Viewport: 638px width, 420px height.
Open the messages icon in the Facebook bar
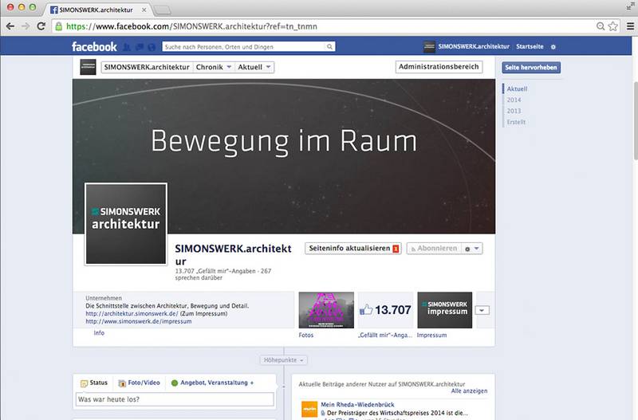point(139,47)
